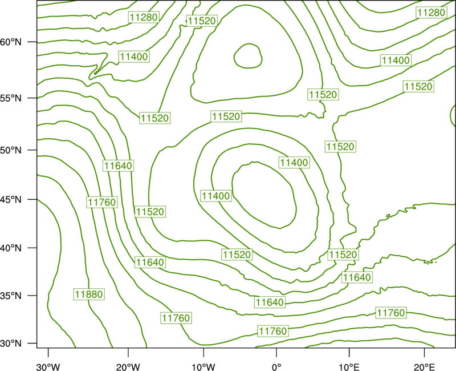Select the 60°N latitude axis label

tap(11, 42)
